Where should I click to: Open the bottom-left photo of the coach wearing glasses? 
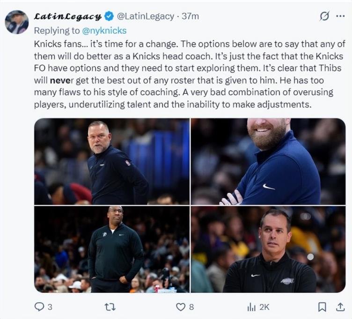(112, 249)
